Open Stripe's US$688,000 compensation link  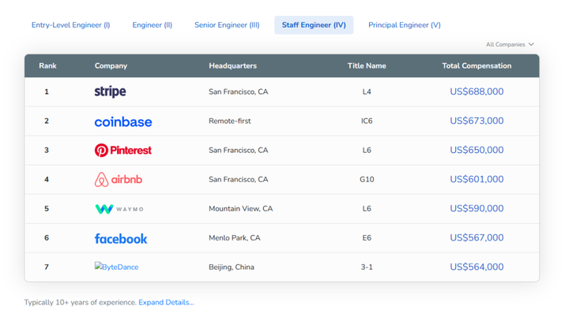(x=477, y=91)
